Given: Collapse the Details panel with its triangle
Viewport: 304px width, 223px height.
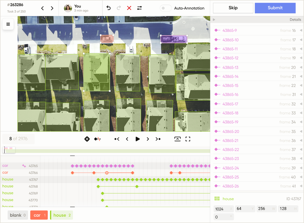Looking at the screenshot, I should (x=214, y=19).
